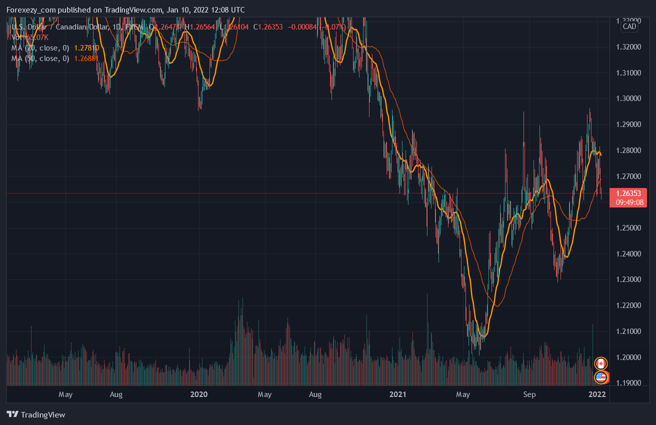Click the 1.32000 price axis label
This screenshot has height=425, width=656.
[628, 47]
